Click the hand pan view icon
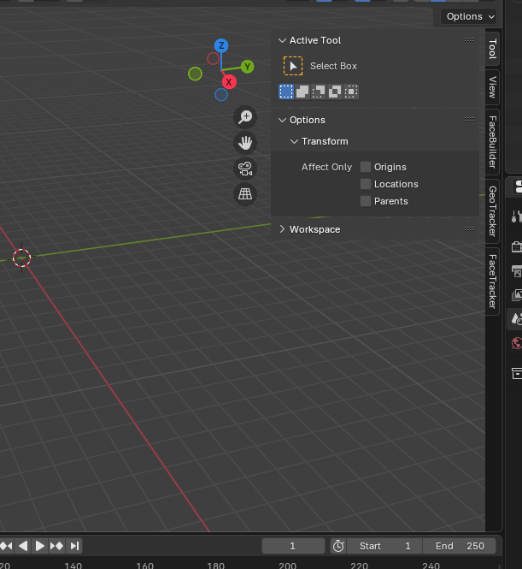Screen dimensions: 522x569 (x=245, y=143)
